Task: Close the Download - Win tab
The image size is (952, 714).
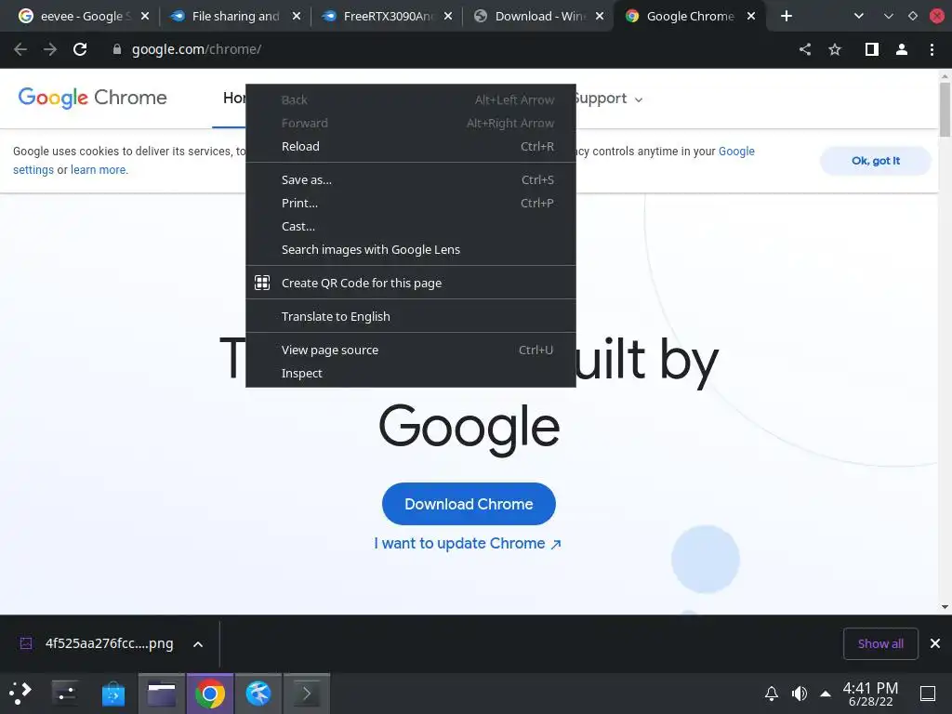Action: 600,16
